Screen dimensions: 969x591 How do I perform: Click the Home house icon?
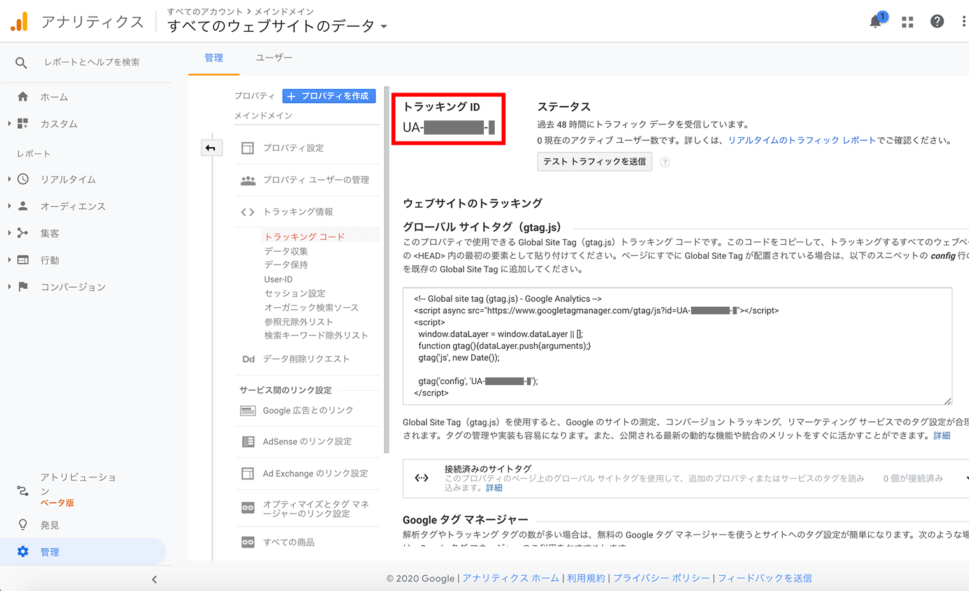coord(23,97)
